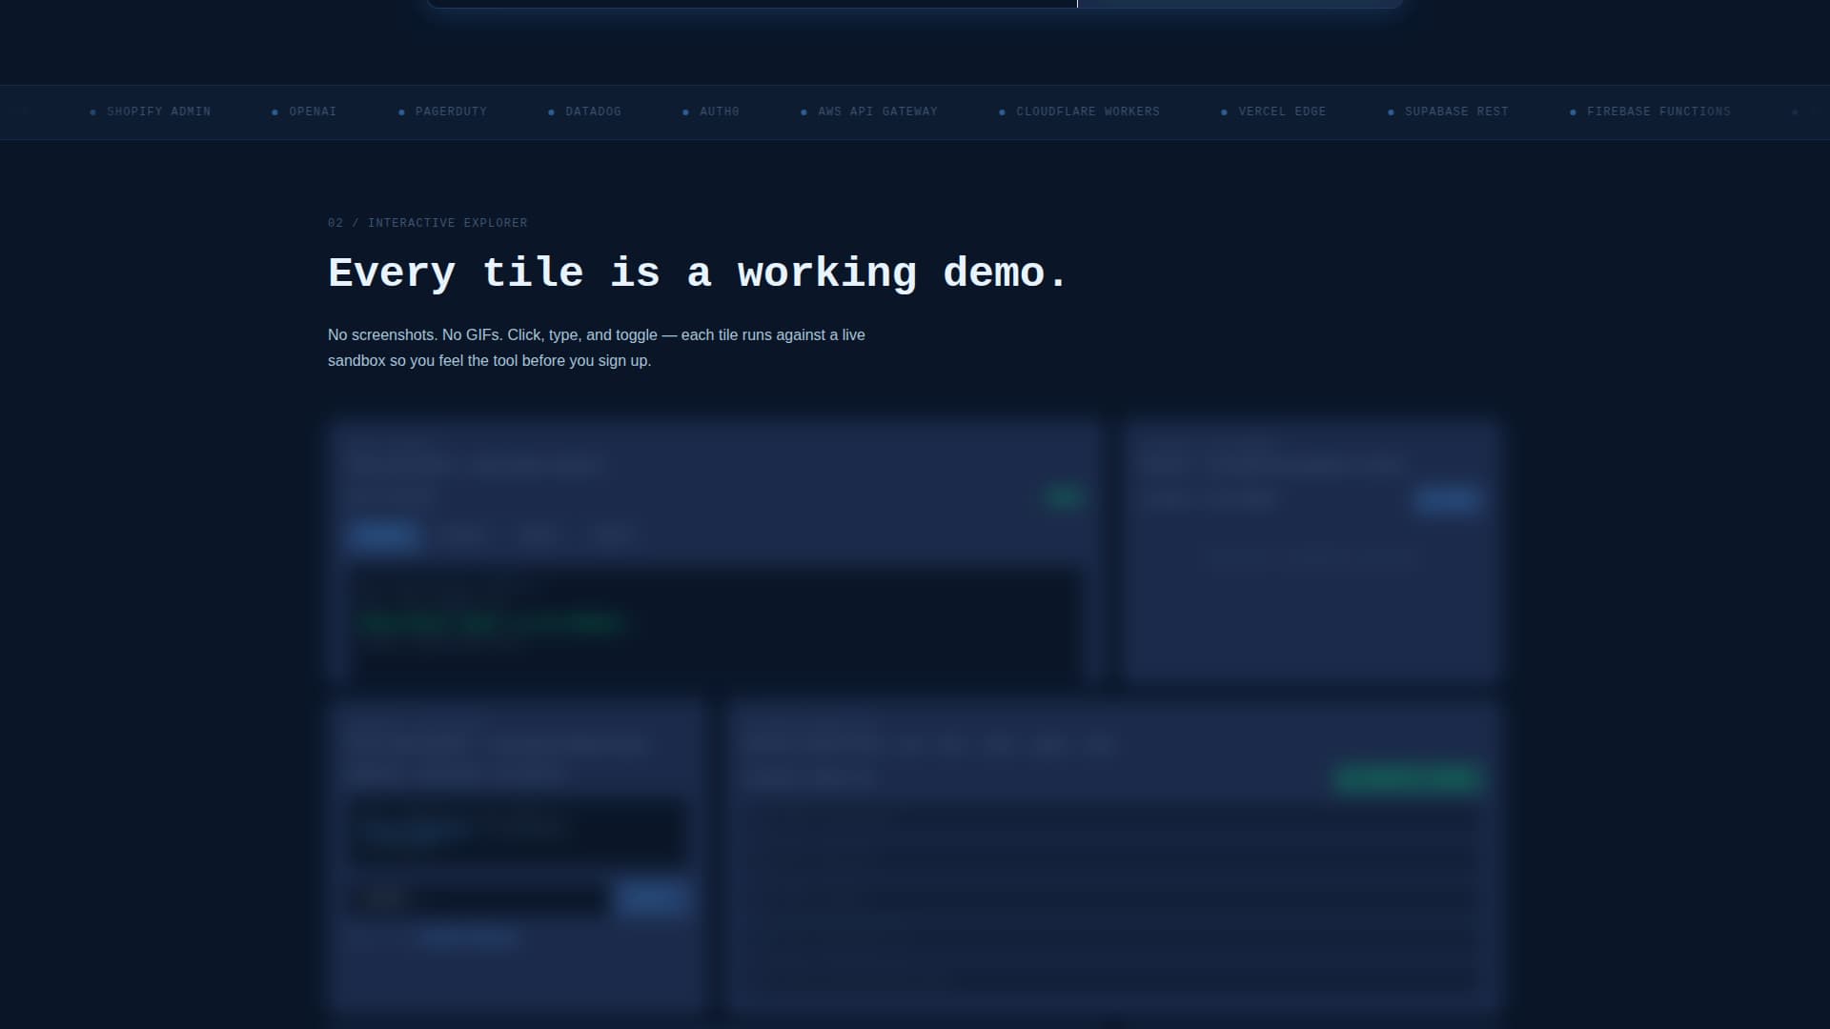
Task: Click the OpenAI integration label
Action: [x=313, y=111]
